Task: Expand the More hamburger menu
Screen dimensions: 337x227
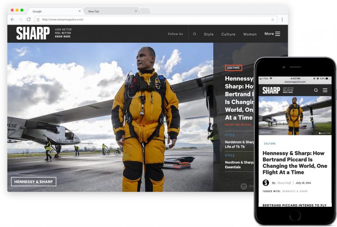Action: coord(272,34)
